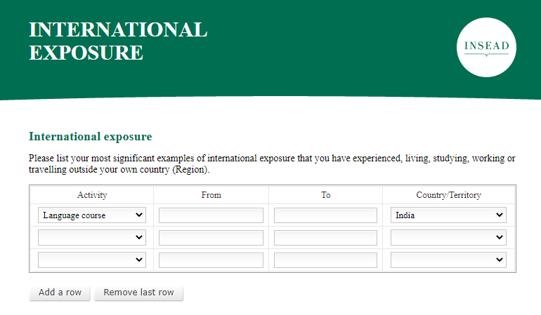
Task: Open the third row Activity dropdown
Action: click(x=92, y=260)
